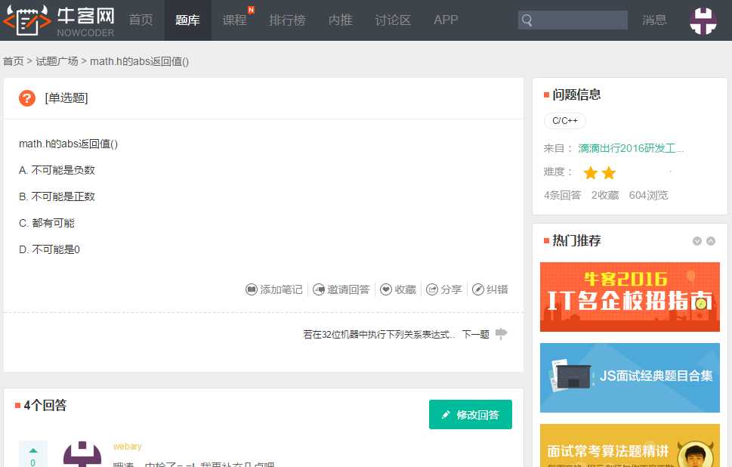The width and height of the screenshot is (732, 467).
Task: Open the webary username link
Action: 127,447
